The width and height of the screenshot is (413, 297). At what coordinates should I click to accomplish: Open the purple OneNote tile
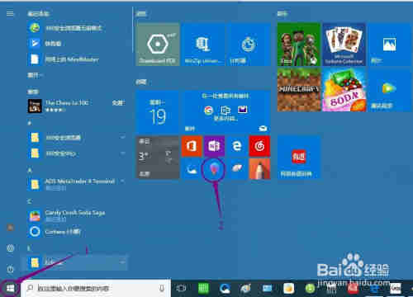tap(214, 146)
